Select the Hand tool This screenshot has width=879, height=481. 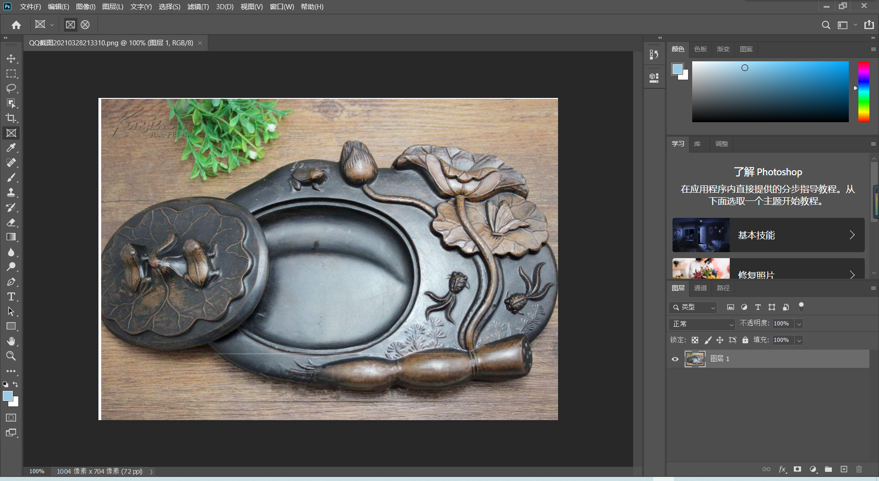click(x=11, y=341)
